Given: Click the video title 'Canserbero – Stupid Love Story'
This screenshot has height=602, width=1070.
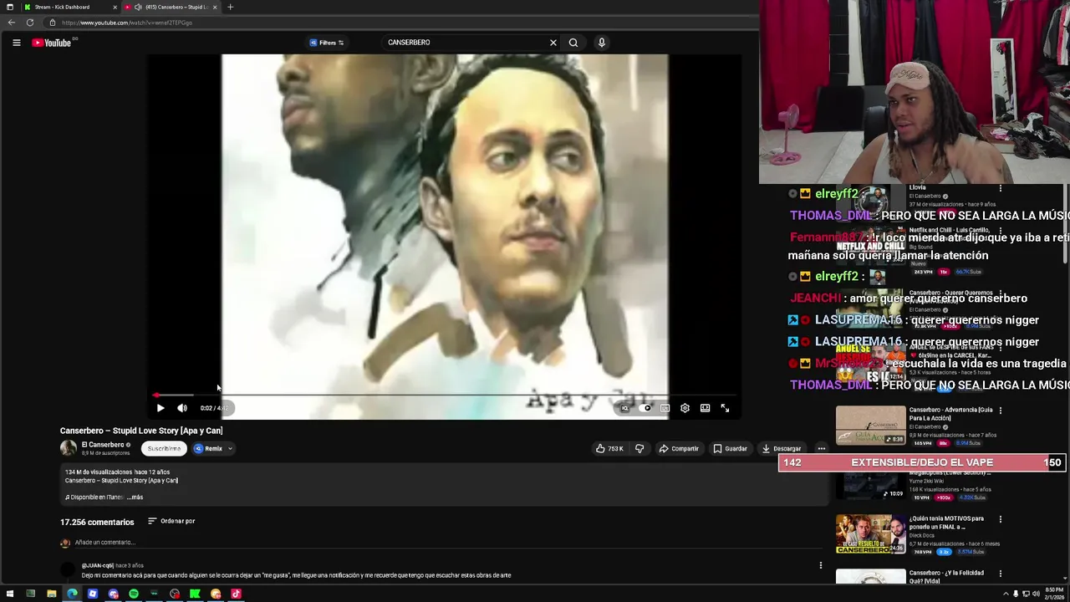Looking at the screenshot, I should click(x=141, y=431).
